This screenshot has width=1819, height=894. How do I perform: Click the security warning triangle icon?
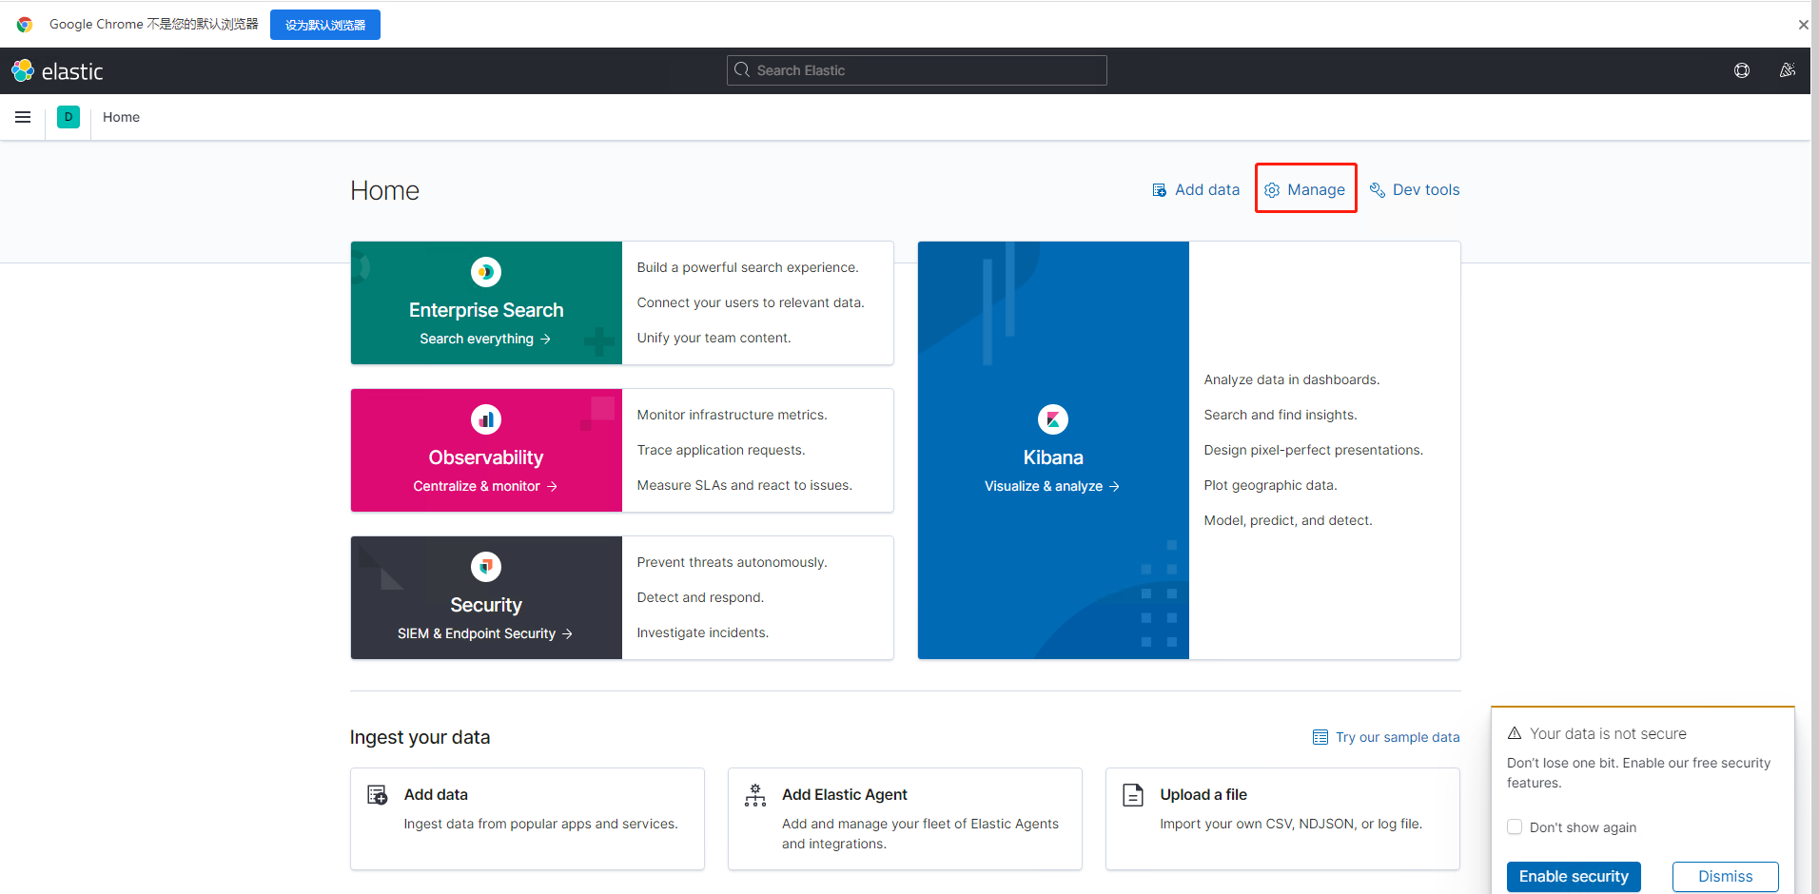[1515, 733]
